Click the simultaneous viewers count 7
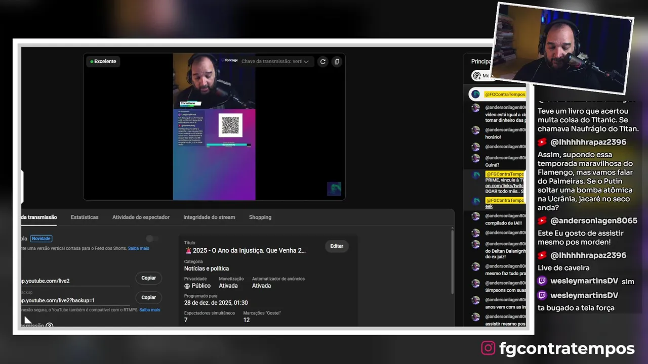 [x=186, y=320]
